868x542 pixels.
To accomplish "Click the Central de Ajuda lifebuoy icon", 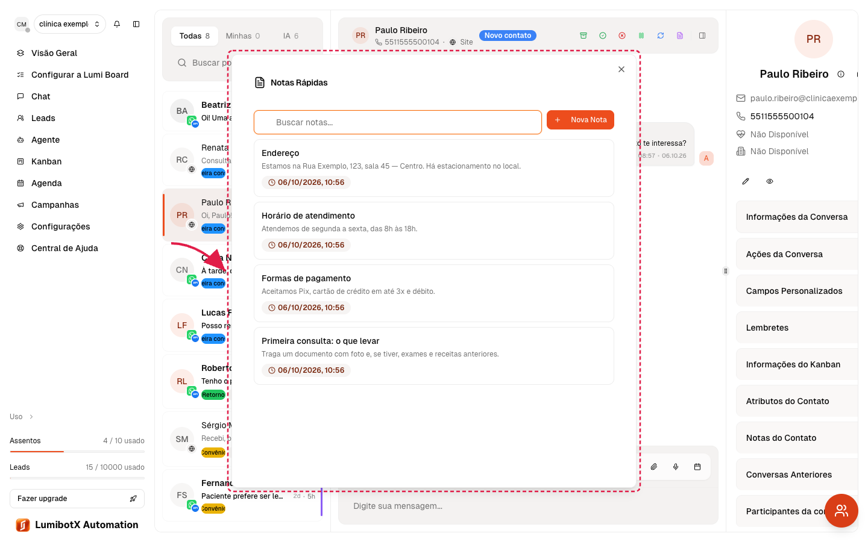I will (x=20, y=248).
